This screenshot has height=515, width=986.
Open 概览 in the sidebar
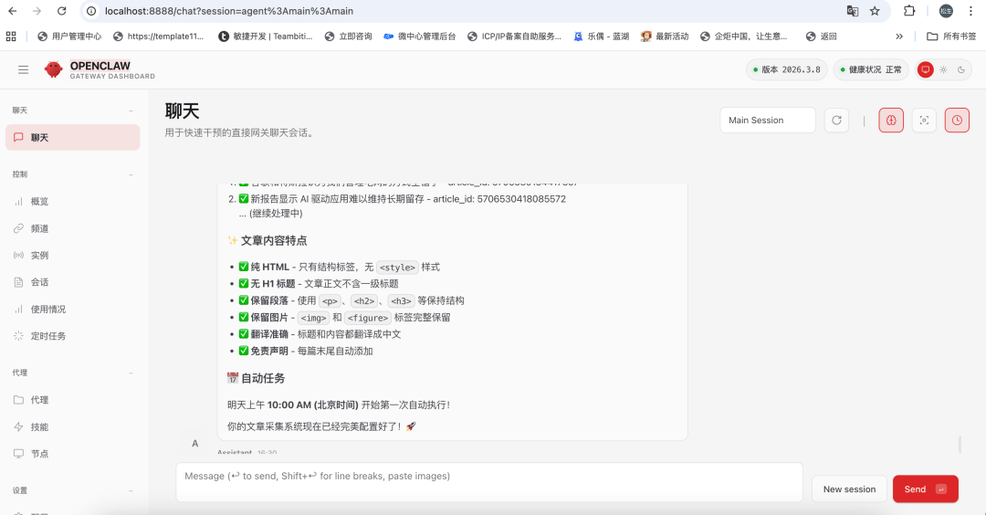[x=39, y=202]
